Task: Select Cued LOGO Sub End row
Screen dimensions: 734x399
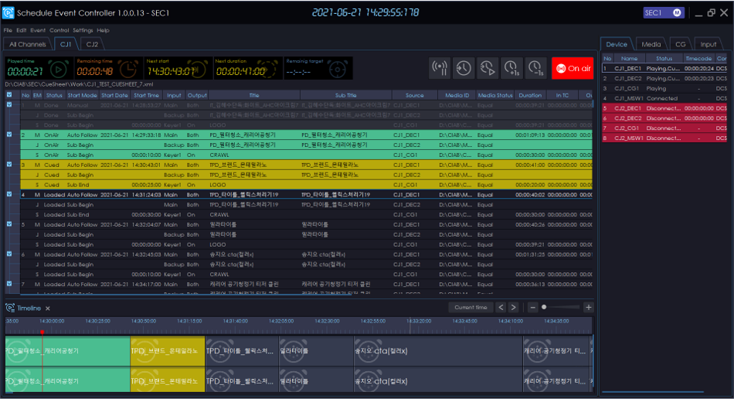Action: pos(306,185)
